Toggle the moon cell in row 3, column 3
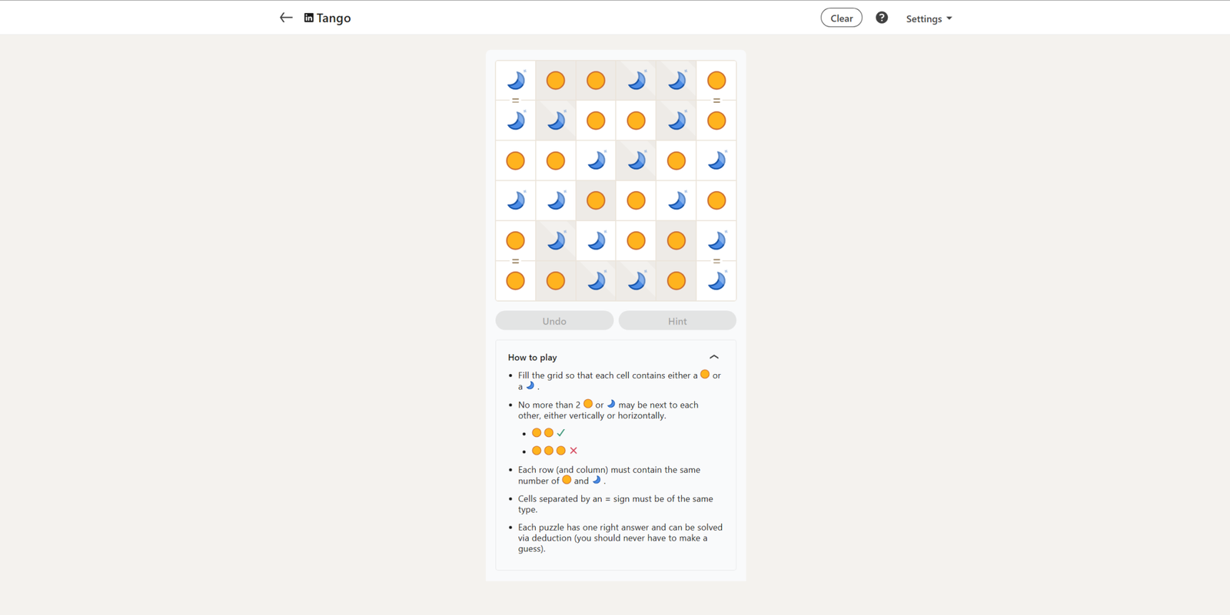This screenshot has height=615, width=1230. [596, 160]
